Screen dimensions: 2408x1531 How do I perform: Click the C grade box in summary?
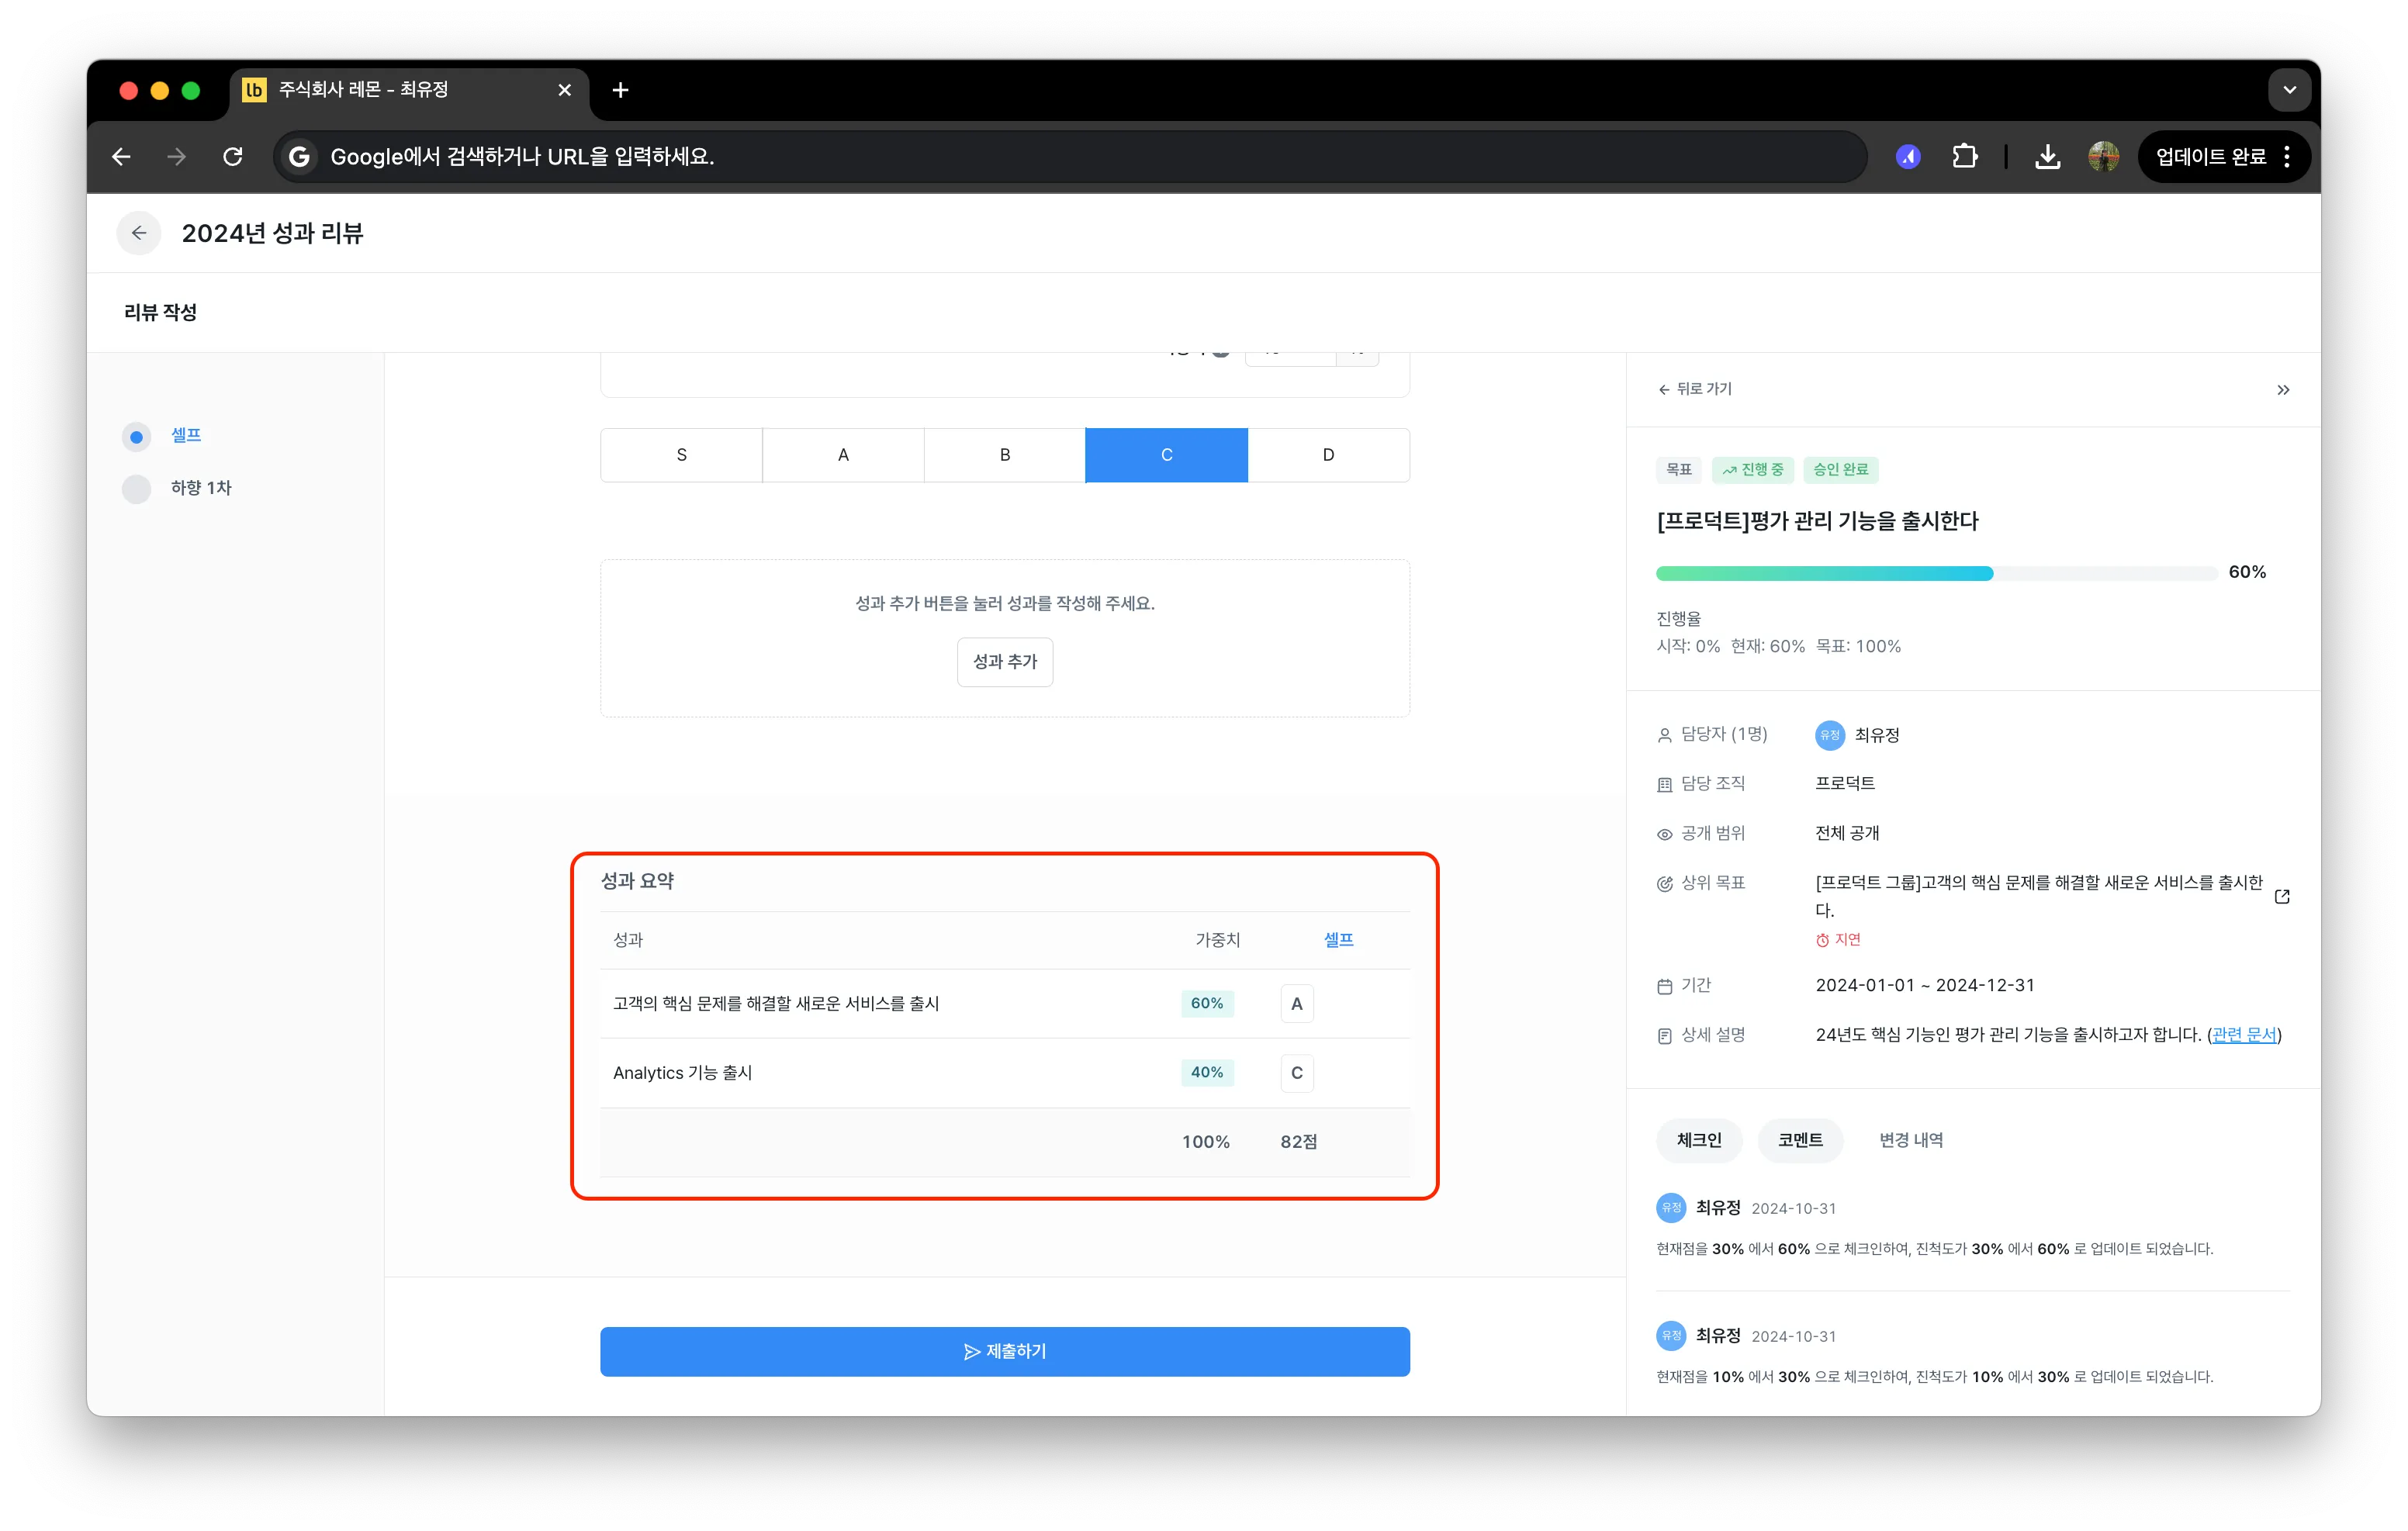tap(1297, 1073)
